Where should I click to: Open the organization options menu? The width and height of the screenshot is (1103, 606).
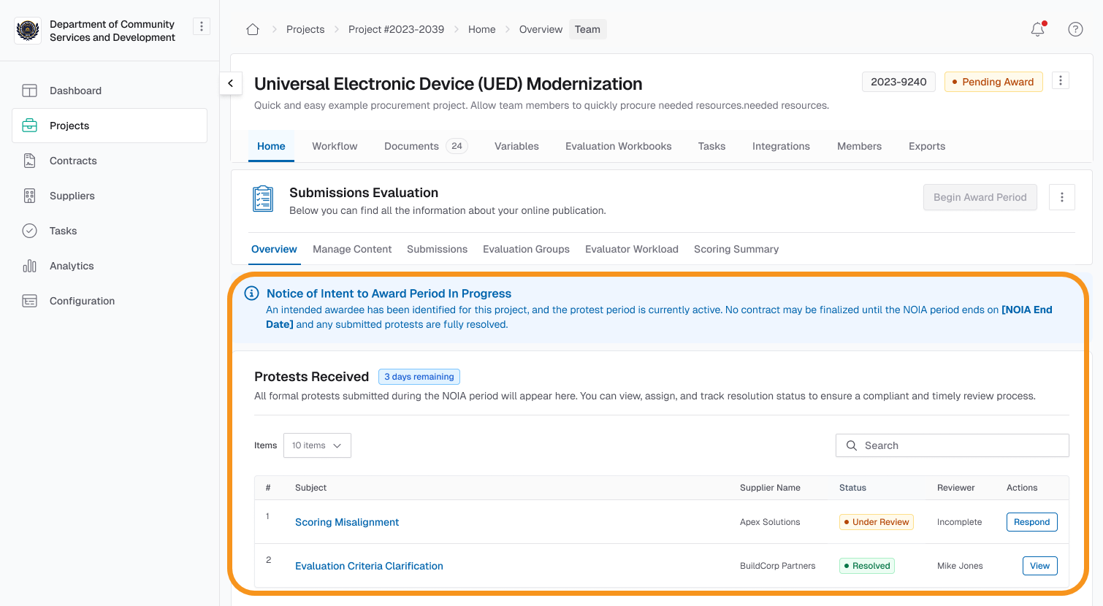(201, 26)
